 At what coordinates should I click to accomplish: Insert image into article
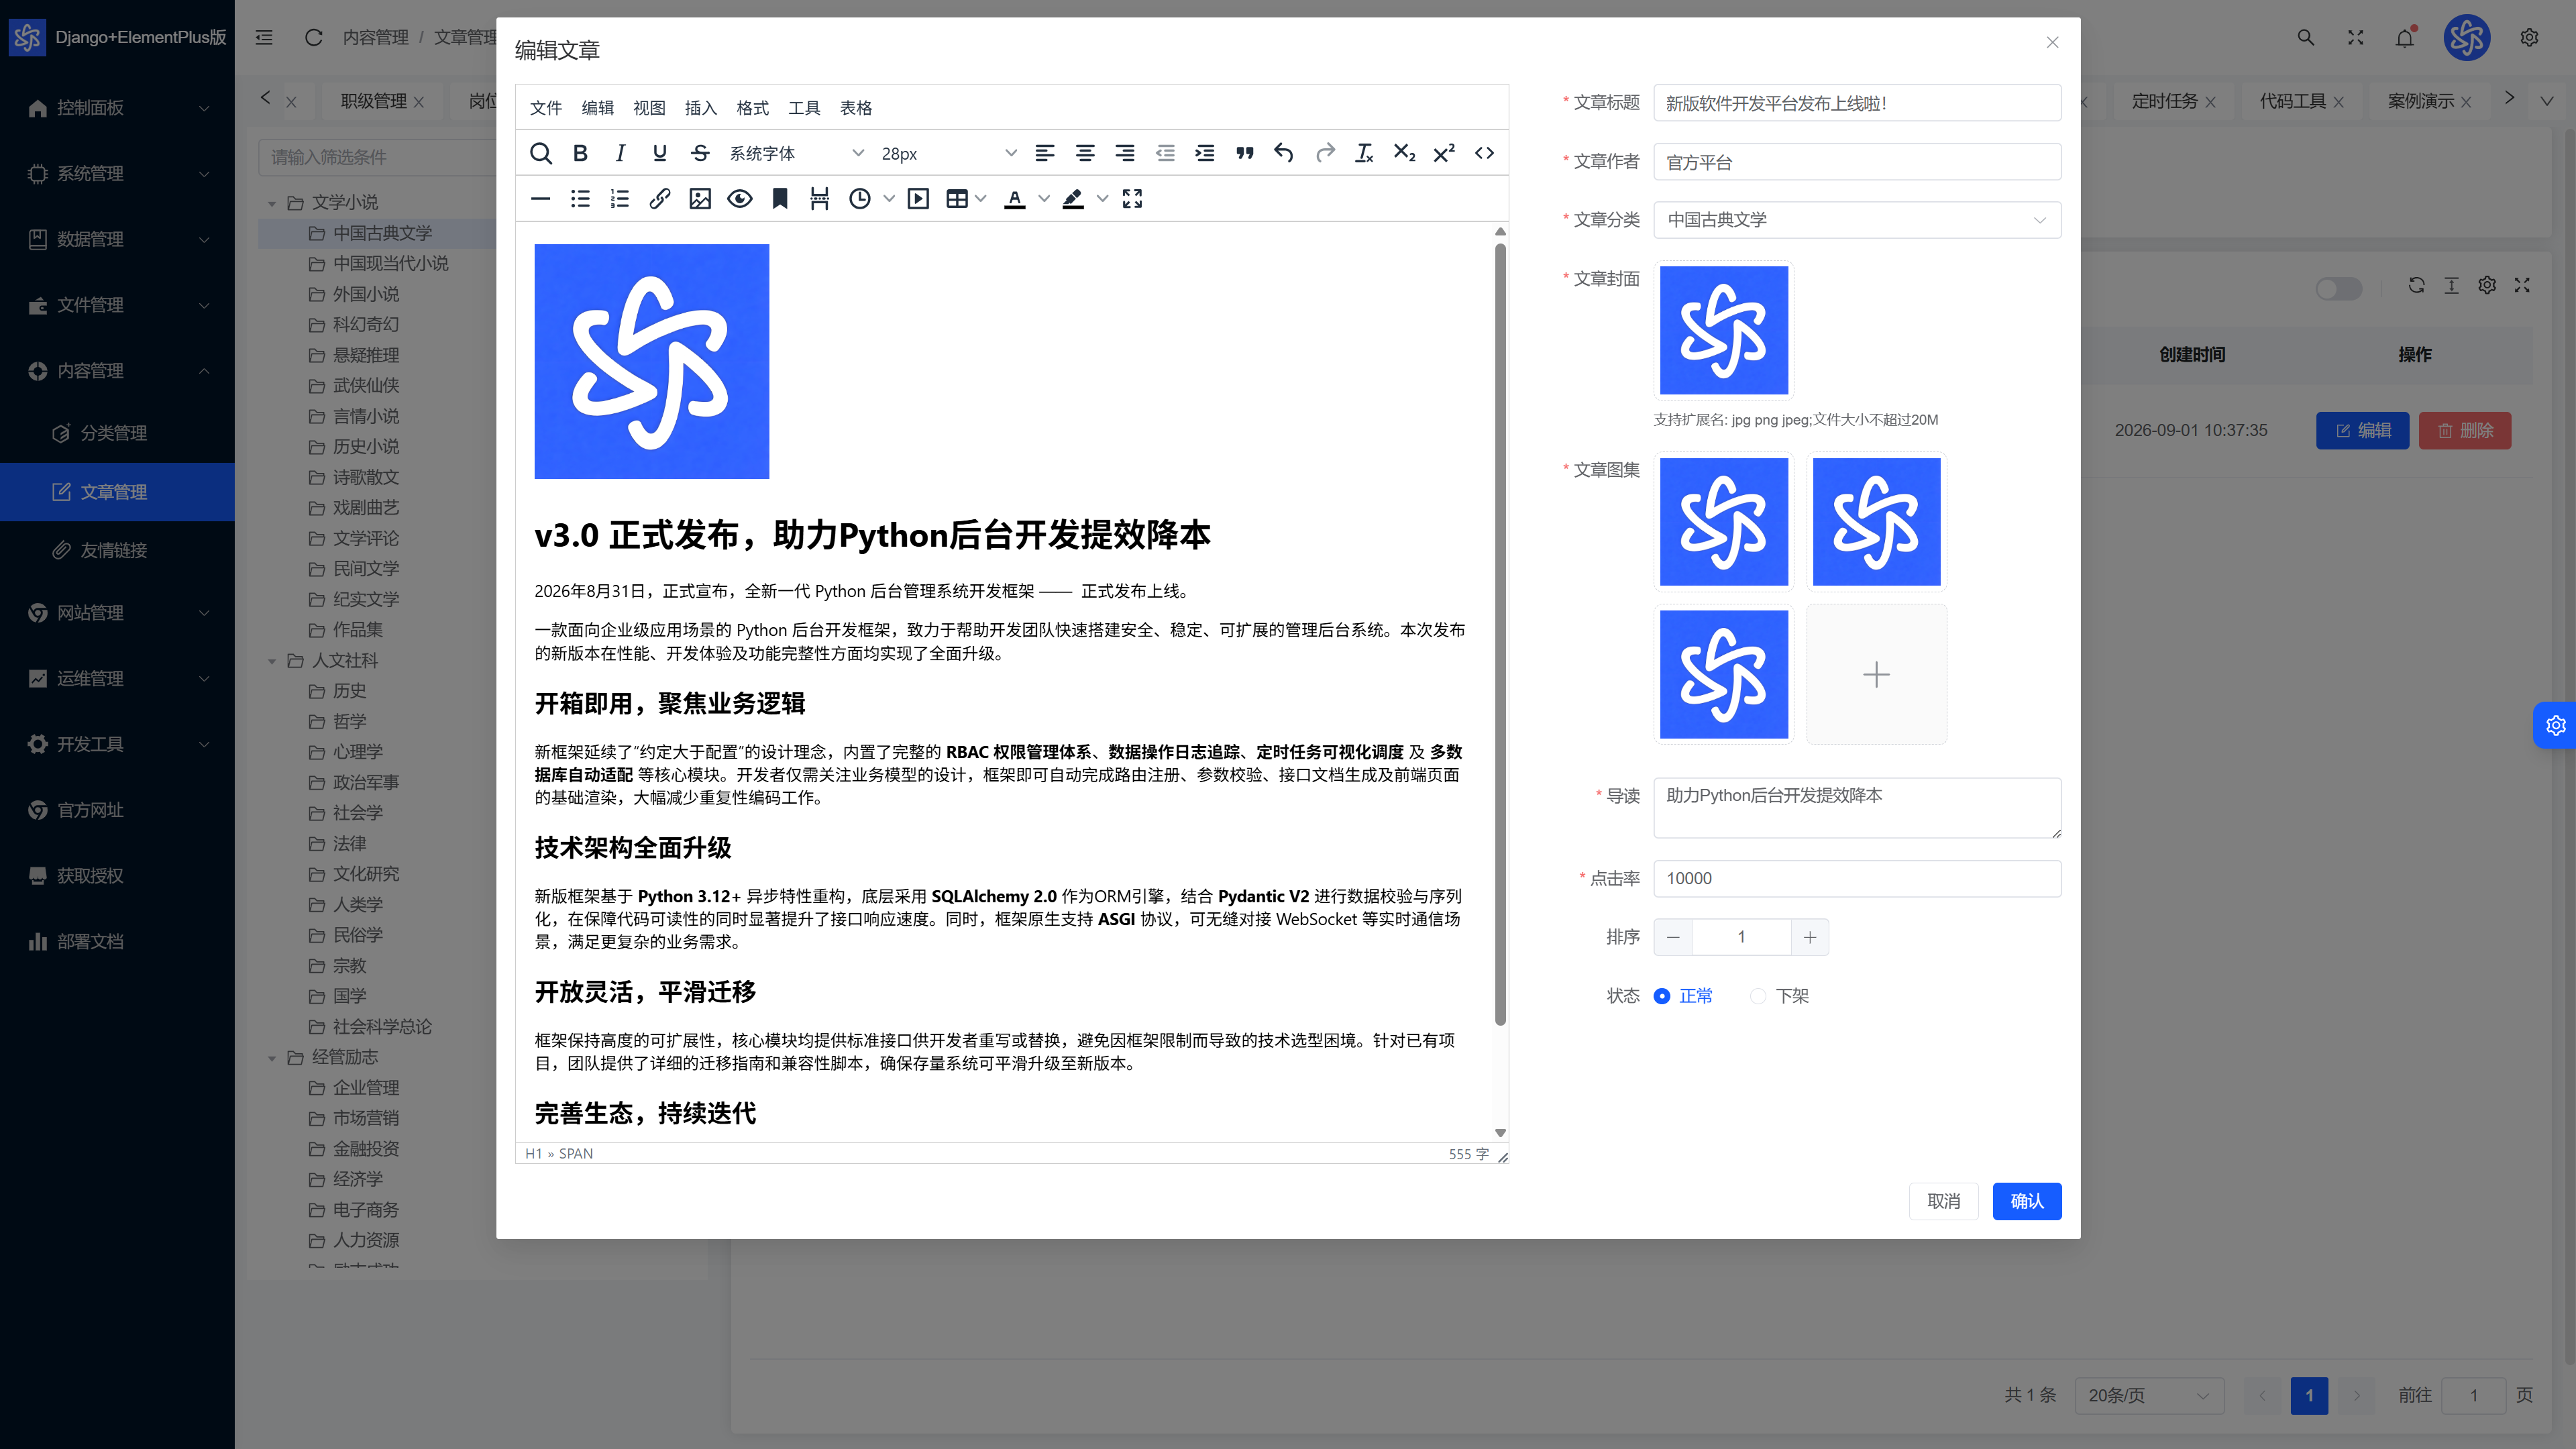(700, 199)
